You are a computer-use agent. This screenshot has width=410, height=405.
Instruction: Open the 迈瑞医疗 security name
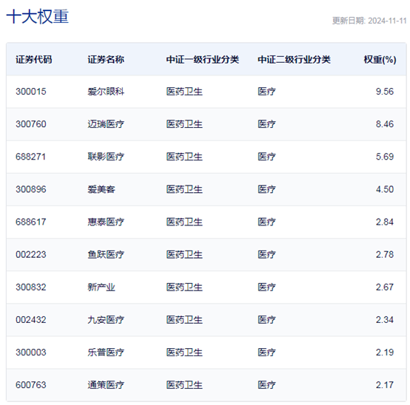tap(106, 123)
